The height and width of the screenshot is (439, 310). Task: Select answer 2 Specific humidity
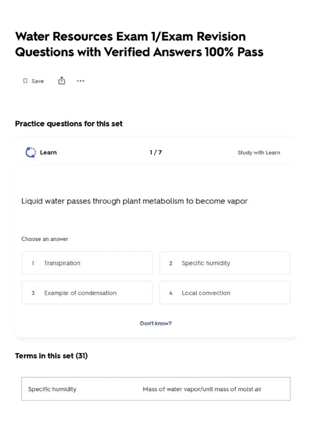pos(225,263)
